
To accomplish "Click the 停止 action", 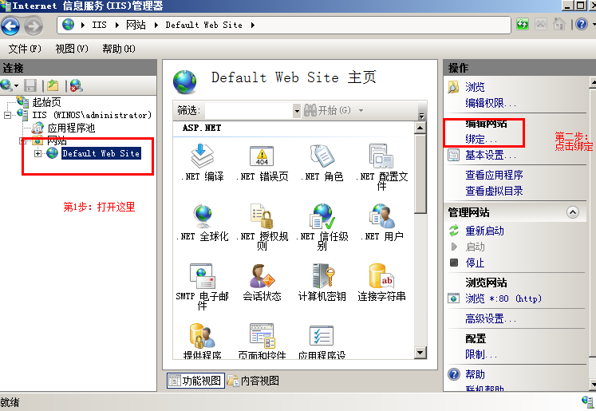I will tap(476, 263).
